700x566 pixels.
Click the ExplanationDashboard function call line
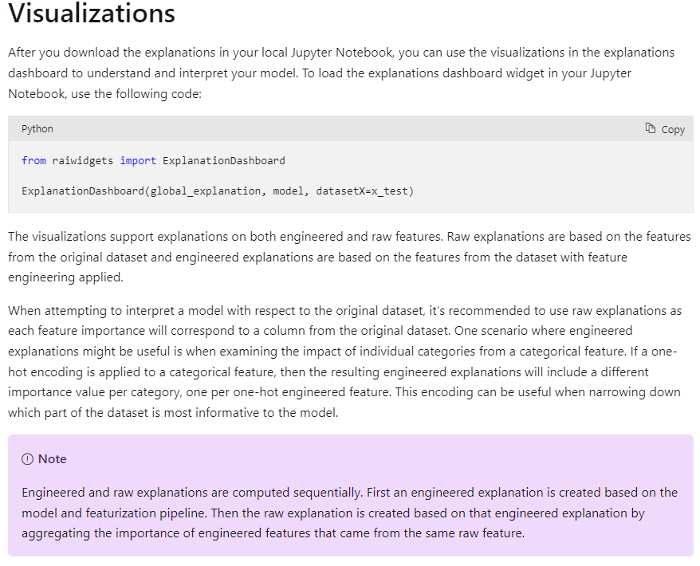(x=218, y=191)
